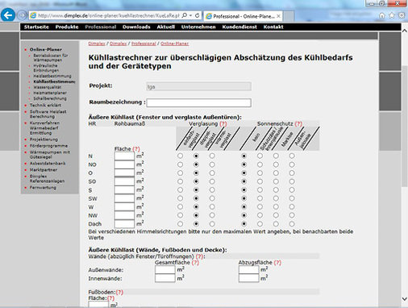Open Online-Planer heading in the sidebar

(46, 49)
